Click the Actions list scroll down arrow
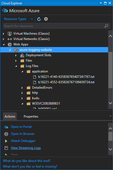113x170 pixels. click(110, 149)
